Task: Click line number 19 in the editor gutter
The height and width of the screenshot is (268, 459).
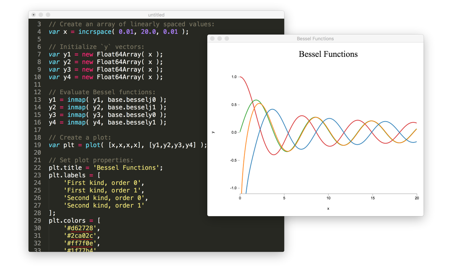Action: 37,145
